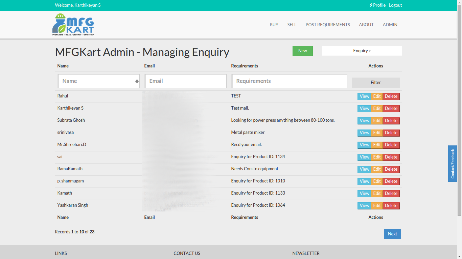View Kamath's enquiry for Product 1133
The height and width of the screenshot is (259, 462).
(364, 194)
